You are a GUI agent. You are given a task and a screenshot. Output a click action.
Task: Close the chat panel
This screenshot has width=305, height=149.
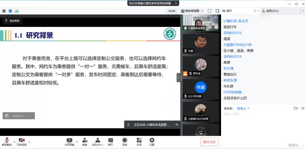(258, 11)
